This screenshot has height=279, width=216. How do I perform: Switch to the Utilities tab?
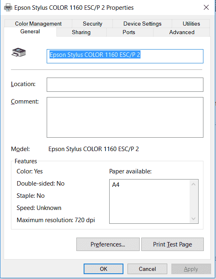point(191,24)
